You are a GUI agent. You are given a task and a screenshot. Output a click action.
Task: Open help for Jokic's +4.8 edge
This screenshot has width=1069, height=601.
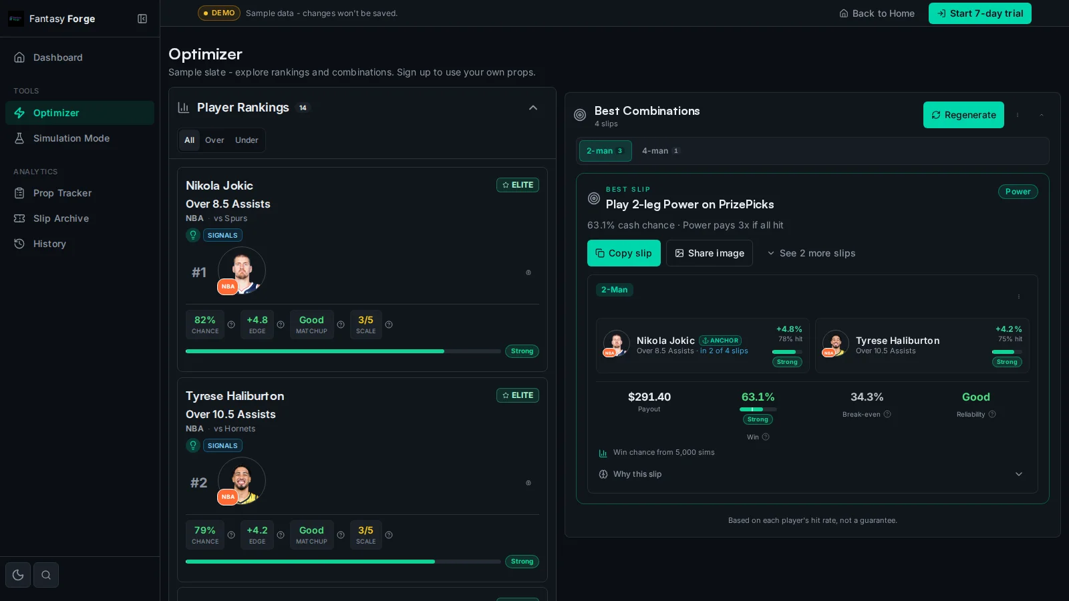[x=281, y=325]
